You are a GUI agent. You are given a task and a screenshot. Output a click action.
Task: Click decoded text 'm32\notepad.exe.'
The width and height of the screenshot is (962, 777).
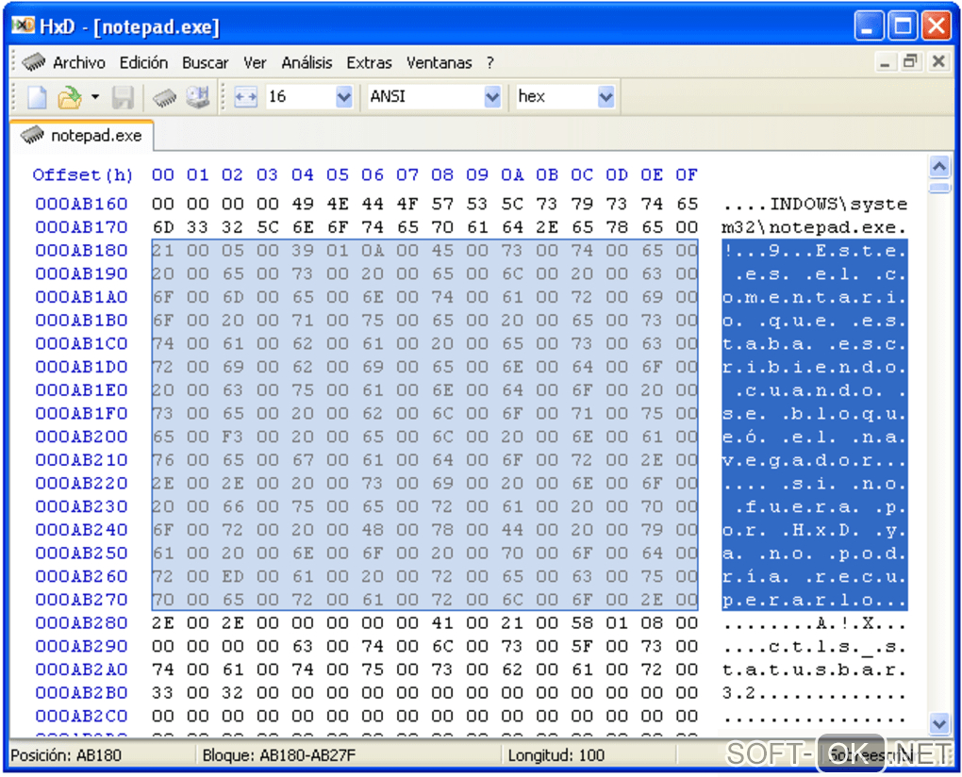[814, 227]
